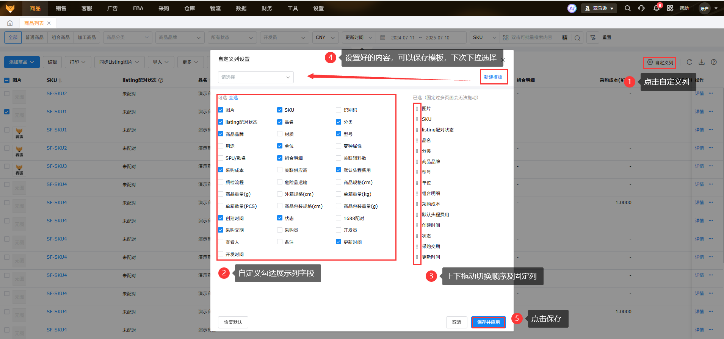
Task: Open the 账户 account avatar
Action: point(705,8)
